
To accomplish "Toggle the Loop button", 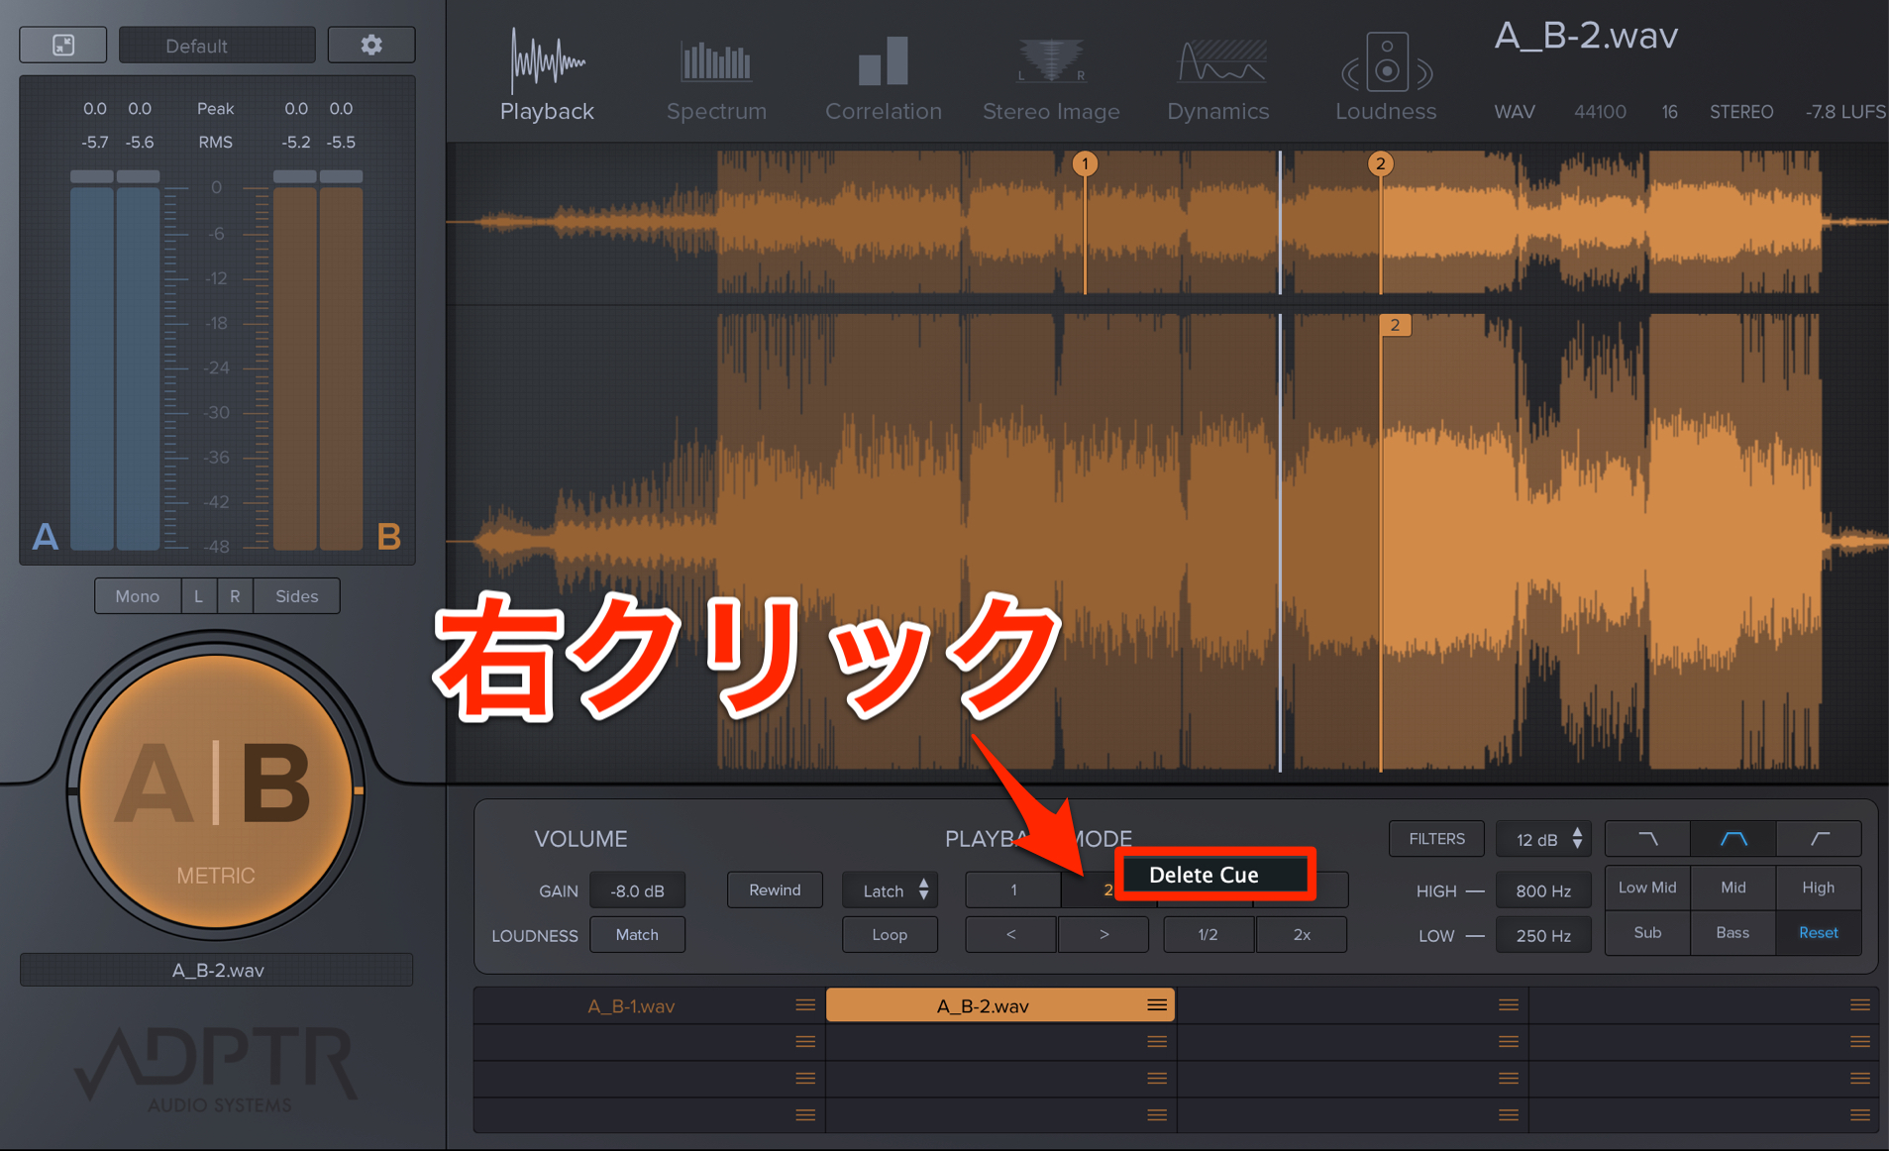I will click(890, 935).
